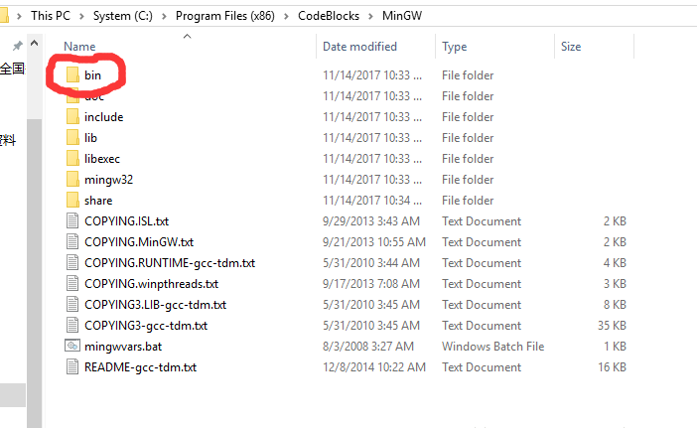Select the mingw32 folder icon
The image size is (697, 428).
[72, 180]
